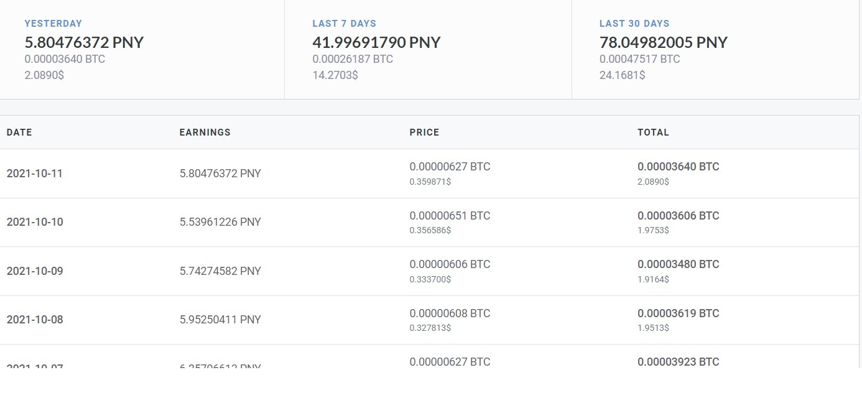Click the DATE column header
This screenshot has height=403, width=862.
click(19, 132)
